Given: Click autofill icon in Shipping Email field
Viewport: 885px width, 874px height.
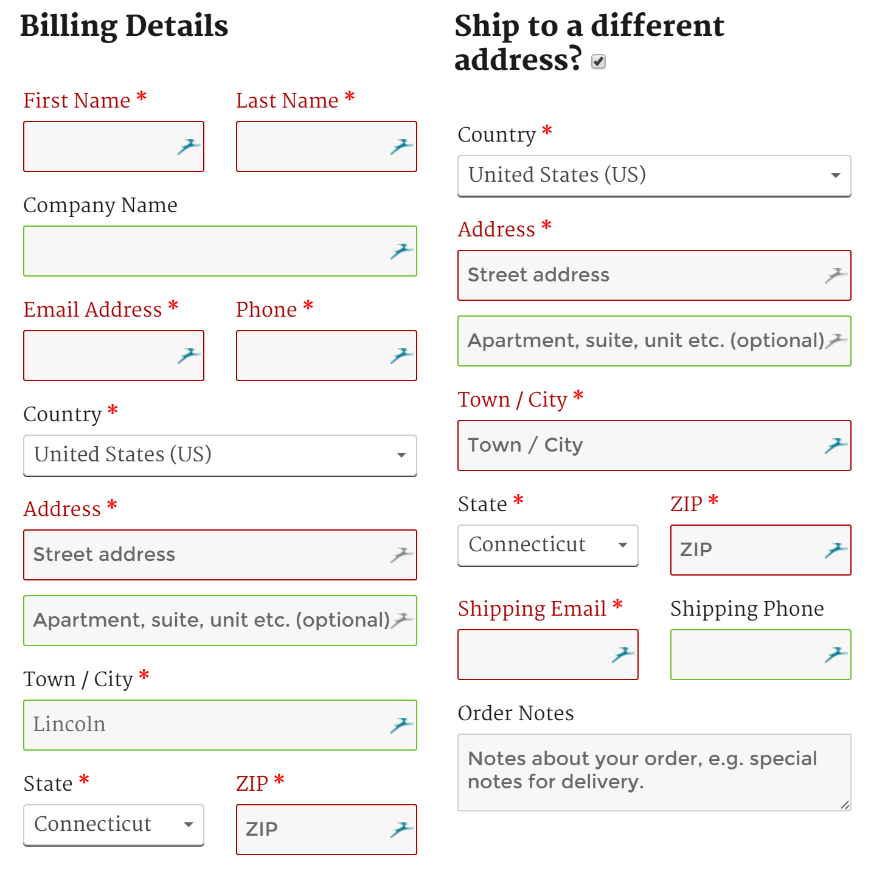Looking at the screenshot, I should [x=623, y=655].
